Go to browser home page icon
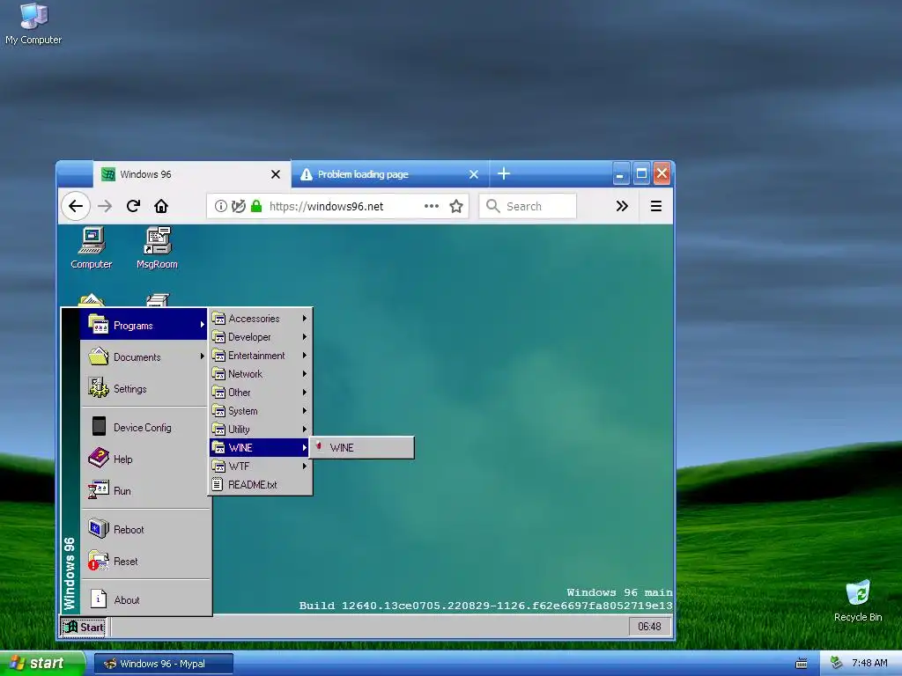The height and width of the screenshot is (676, 902). (161, 206)
